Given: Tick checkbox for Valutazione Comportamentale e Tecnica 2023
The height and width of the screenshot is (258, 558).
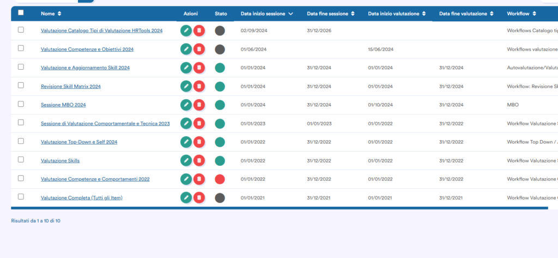Looking at the screenshot, I should click(x=21, y=122).
